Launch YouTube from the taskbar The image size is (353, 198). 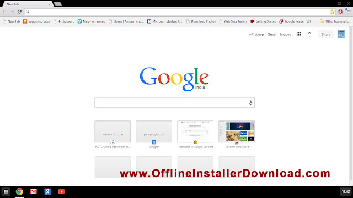[x=61, y=191]
